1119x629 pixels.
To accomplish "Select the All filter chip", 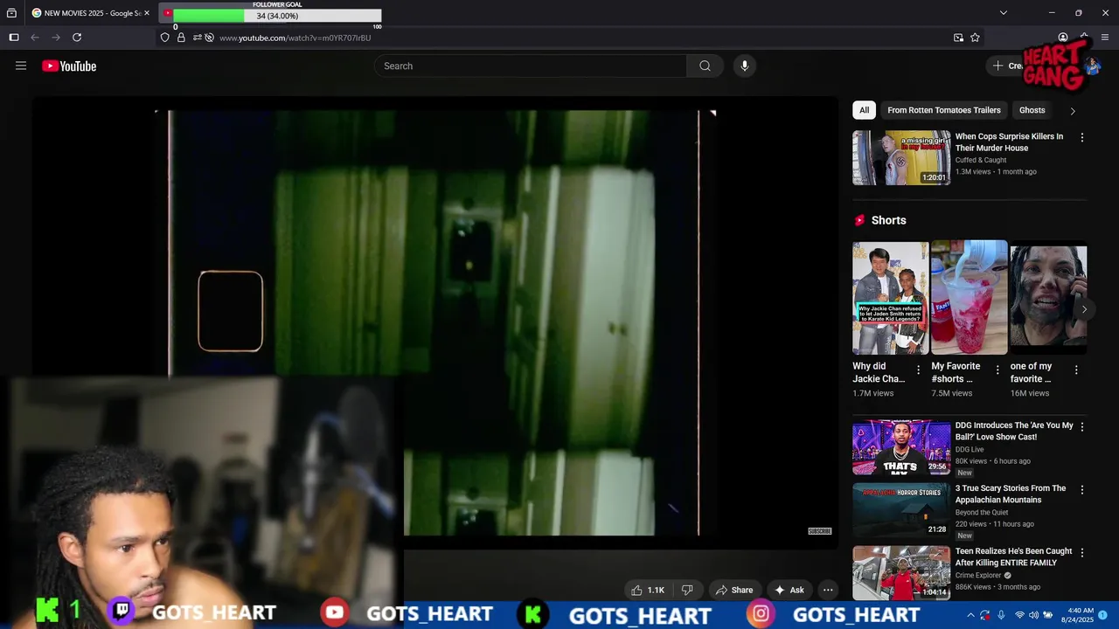I will pyautogui.click(x=864, y=110).
